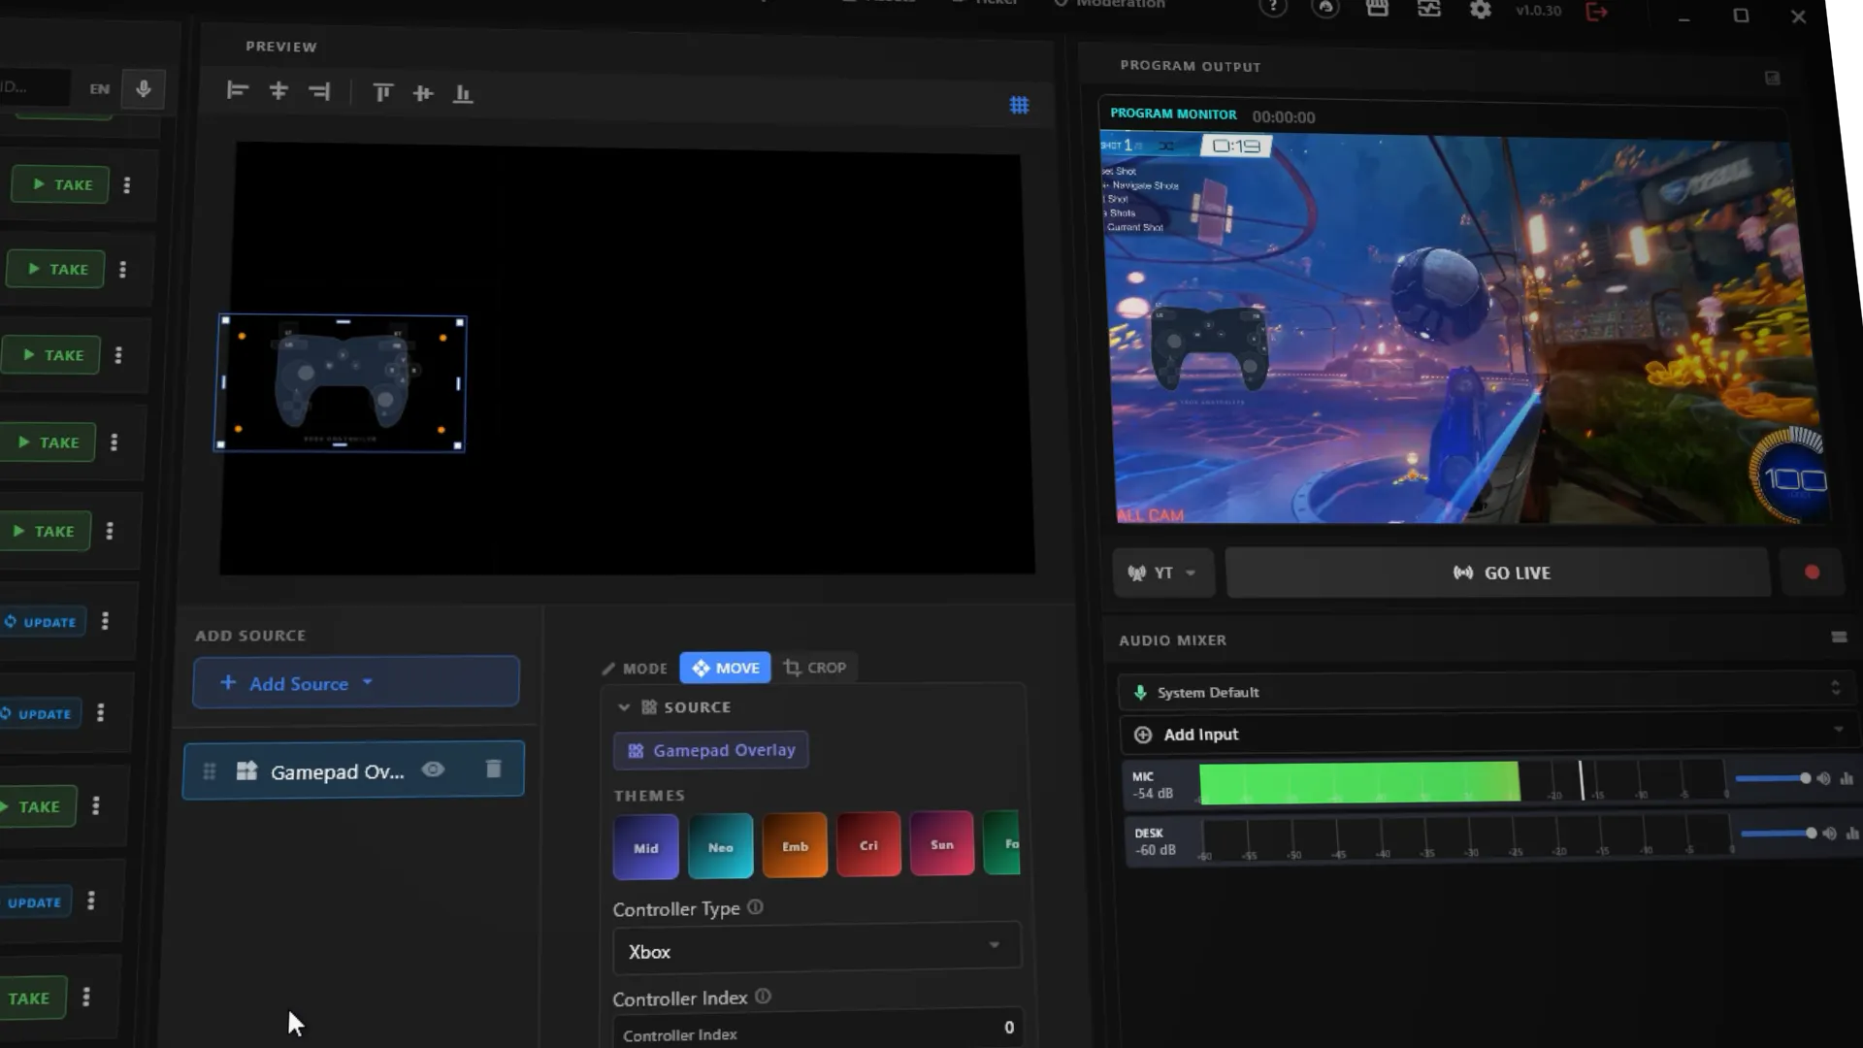The width and height of the screenshot is (1863, 1048).
Task: Click the Gamepad Overlay source chip
Action: [x=711, y=750]
